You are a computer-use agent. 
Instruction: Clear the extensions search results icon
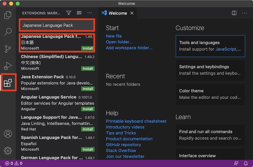79,13
